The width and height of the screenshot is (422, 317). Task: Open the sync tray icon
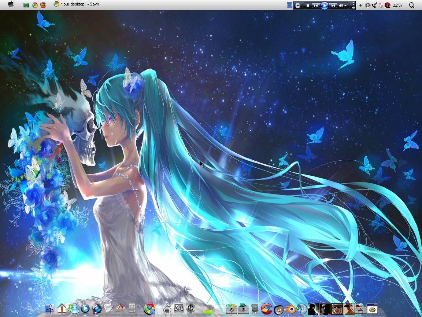[368, 5]
